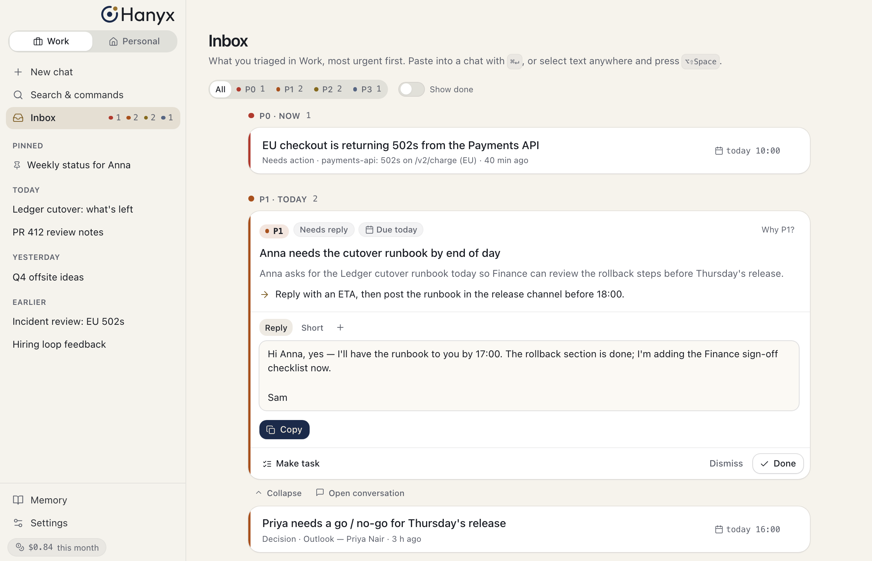Viewport: 872px width, 561px height.
Task: Click calendar icon beside today 10:00
Action: pyautogui.click(x=719, y=151)
